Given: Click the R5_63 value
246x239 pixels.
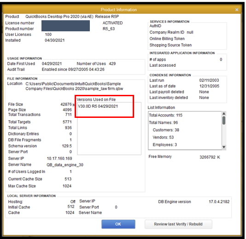Looking at the screenshot, I should [109, 29].
